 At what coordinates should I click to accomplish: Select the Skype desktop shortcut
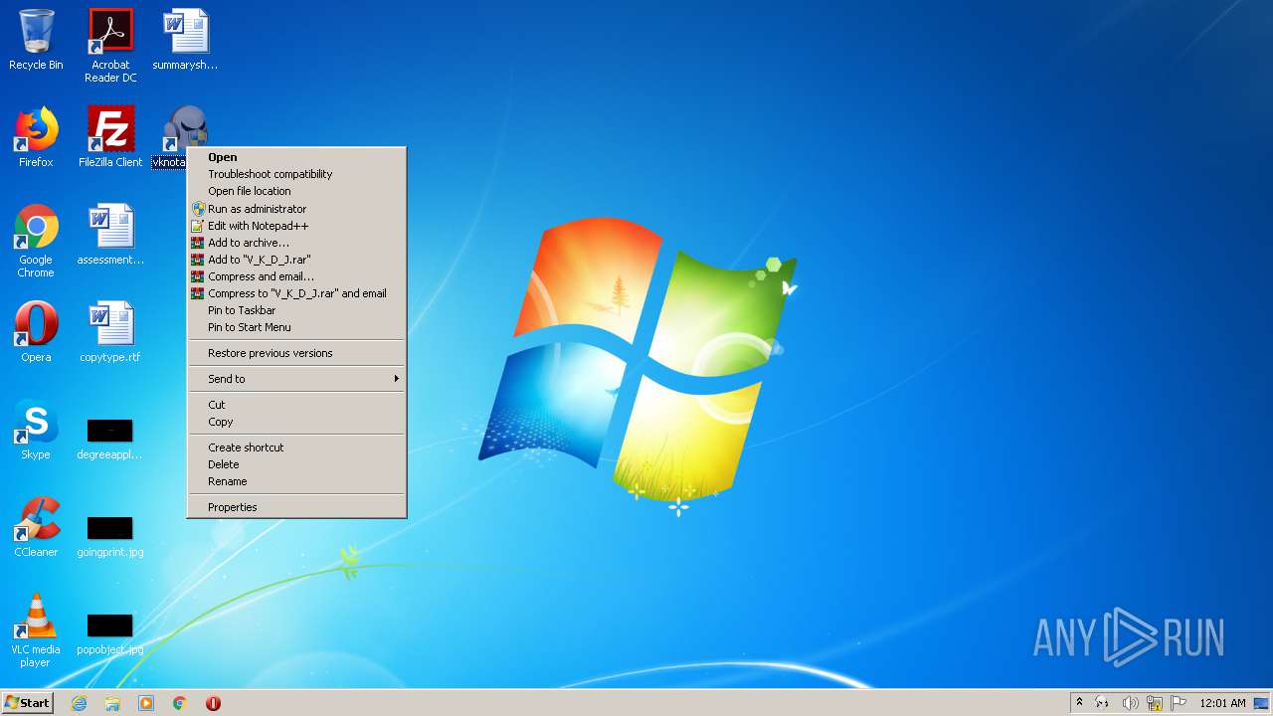click(x=36, y=430)
